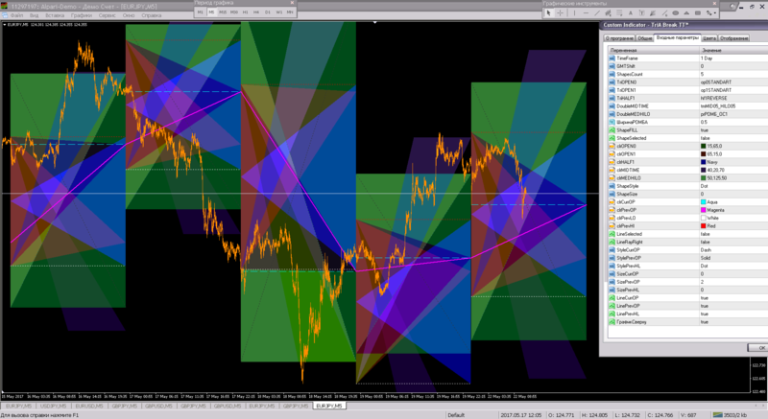
Task: Open the Справка menu
Action: 152,15
